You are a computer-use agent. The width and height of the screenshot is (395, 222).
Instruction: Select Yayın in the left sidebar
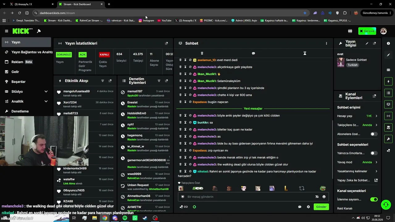(26, 42)
